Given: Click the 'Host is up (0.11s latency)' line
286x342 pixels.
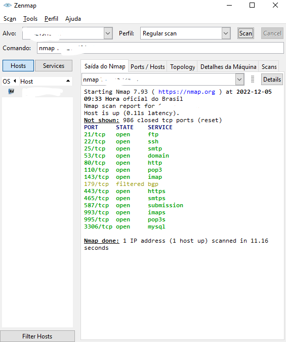Looking at the screenshot, I should click(x=132, y=113).
